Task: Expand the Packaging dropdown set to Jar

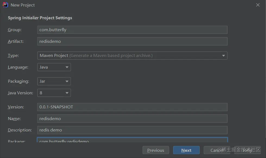Action: click(54, 81)
